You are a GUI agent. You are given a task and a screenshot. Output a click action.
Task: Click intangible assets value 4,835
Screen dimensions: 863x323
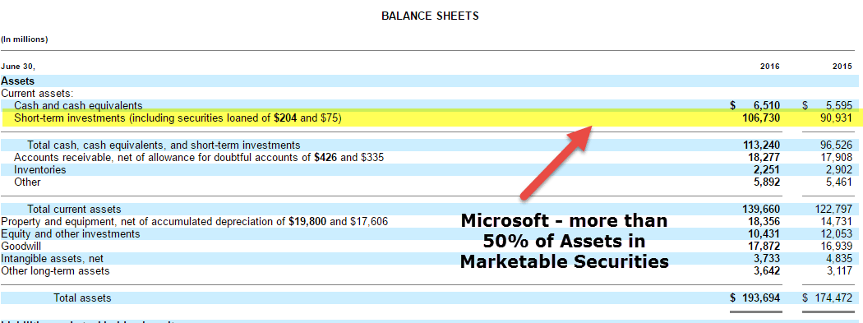point(839,259)
